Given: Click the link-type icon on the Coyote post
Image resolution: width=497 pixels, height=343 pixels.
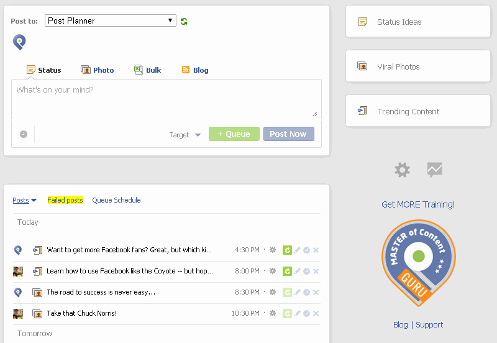Looking at the screenshot, I should [x=37, y=272].
